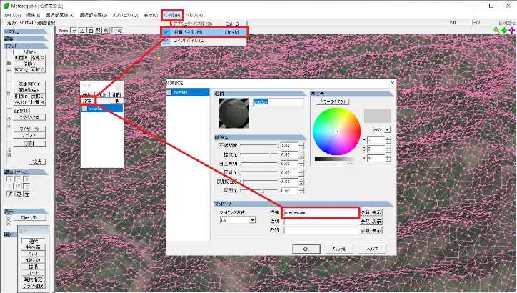Click the Direct3D display button
Screen dimensions: 517x293
tap(29, 217)
